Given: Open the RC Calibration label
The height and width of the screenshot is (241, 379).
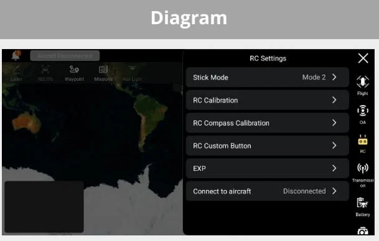Looking at the screenshot, I should pos(215,101).
